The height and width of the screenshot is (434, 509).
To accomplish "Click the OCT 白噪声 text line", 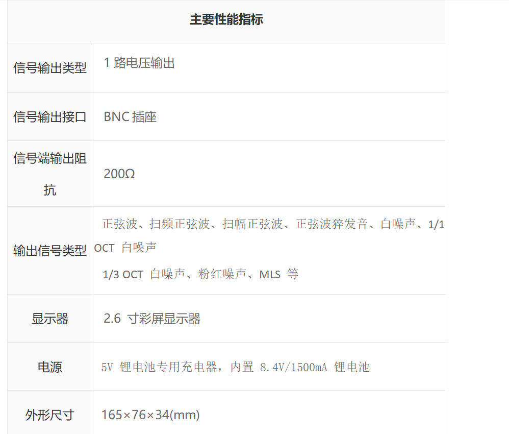I will [125, 248].
